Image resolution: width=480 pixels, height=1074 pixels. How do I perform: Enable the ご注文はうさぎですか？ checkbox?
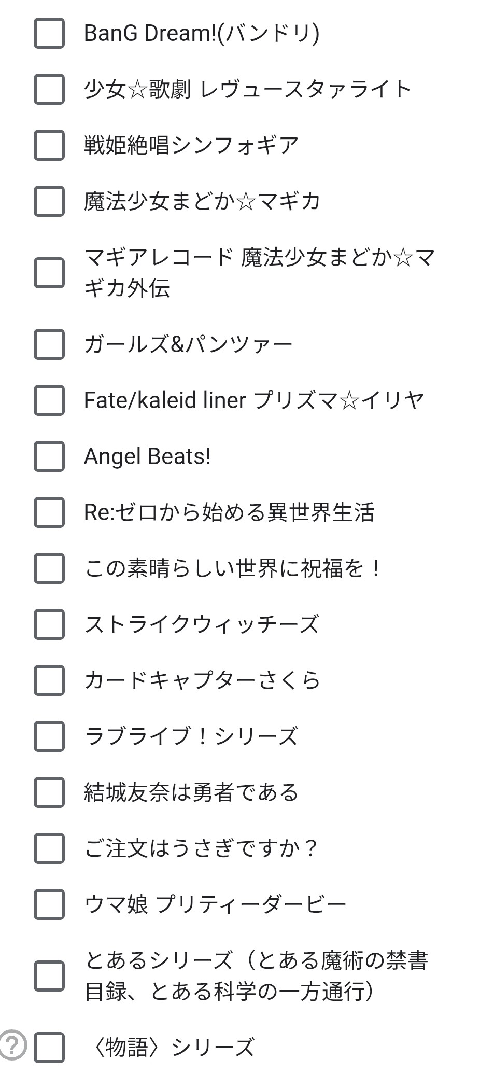(x=49, y=848)
